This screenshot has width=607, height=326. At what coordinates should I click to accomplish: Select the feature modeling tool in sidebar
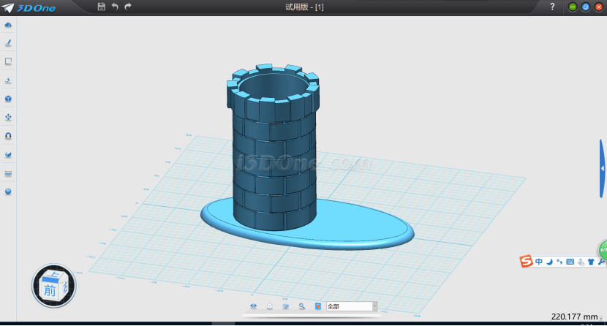tap(8, 80)
